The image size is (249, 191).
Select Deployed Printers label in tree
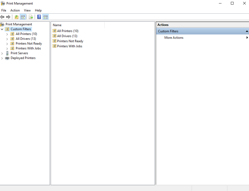coord(23,58)
